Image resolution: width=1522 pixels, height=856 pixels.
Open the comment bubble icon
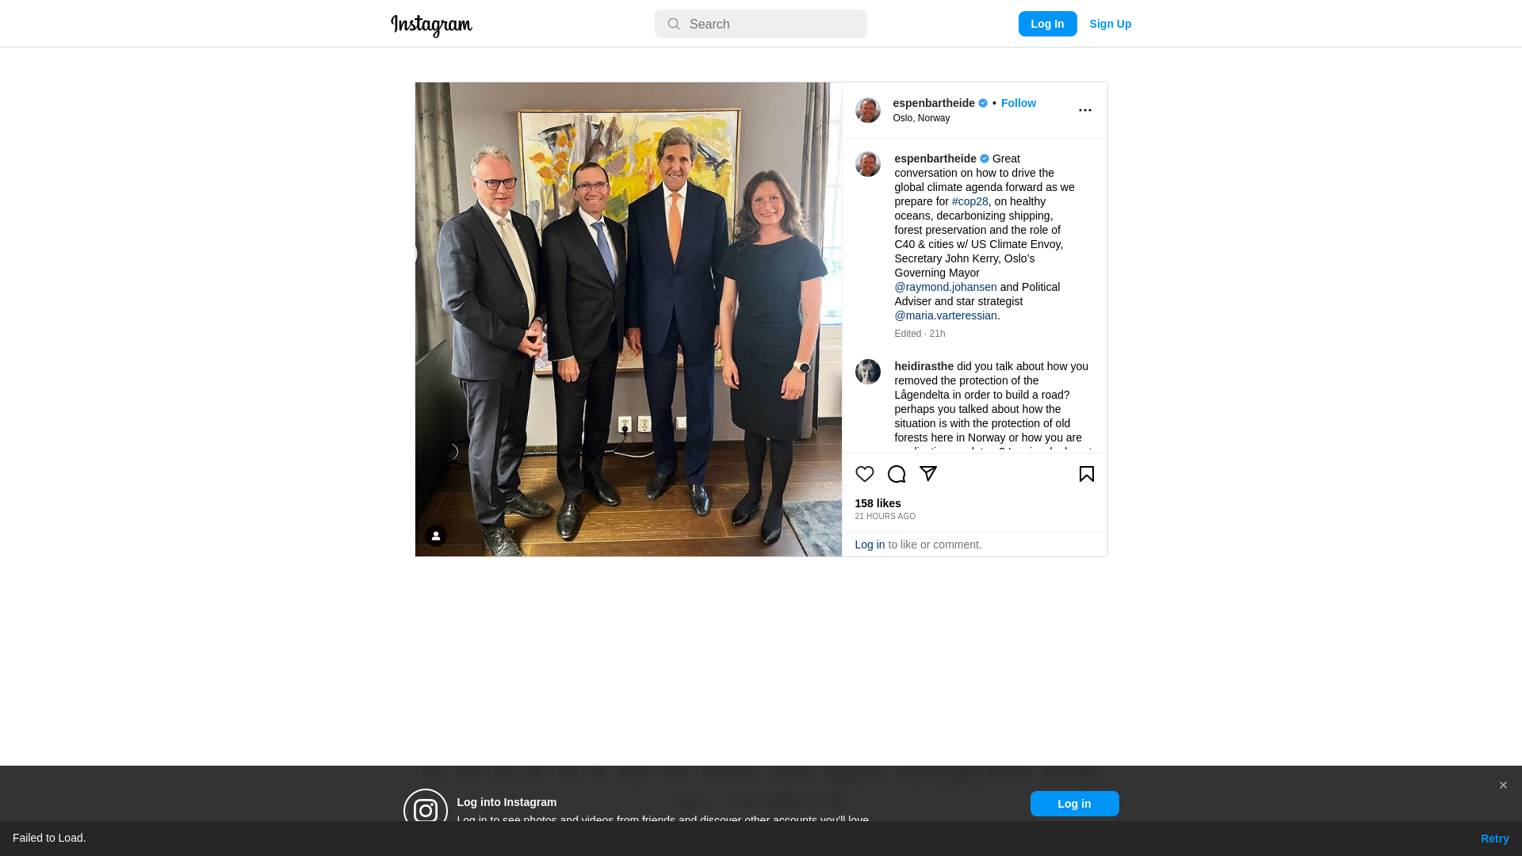click(x=897, y=474)
